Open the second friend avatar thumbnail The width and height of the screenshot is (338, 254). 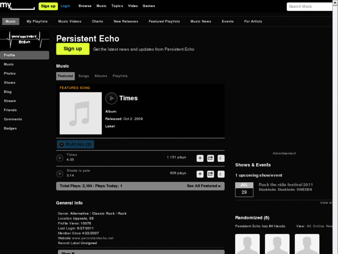[x=277, y=244]
